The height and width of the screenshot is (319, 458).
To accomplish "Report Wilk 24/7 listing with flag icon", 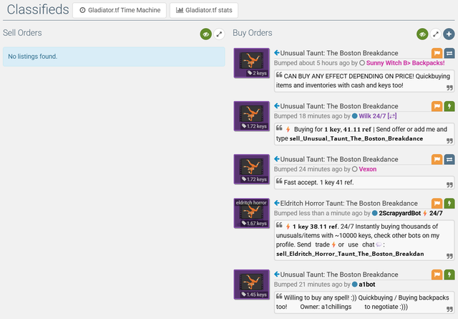I will pyautogui.click(x=437, y=106).
